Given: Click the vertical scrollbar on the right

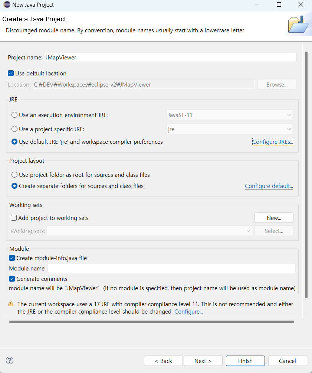Looking at the screenshot, I should click(x=306, y=175).
